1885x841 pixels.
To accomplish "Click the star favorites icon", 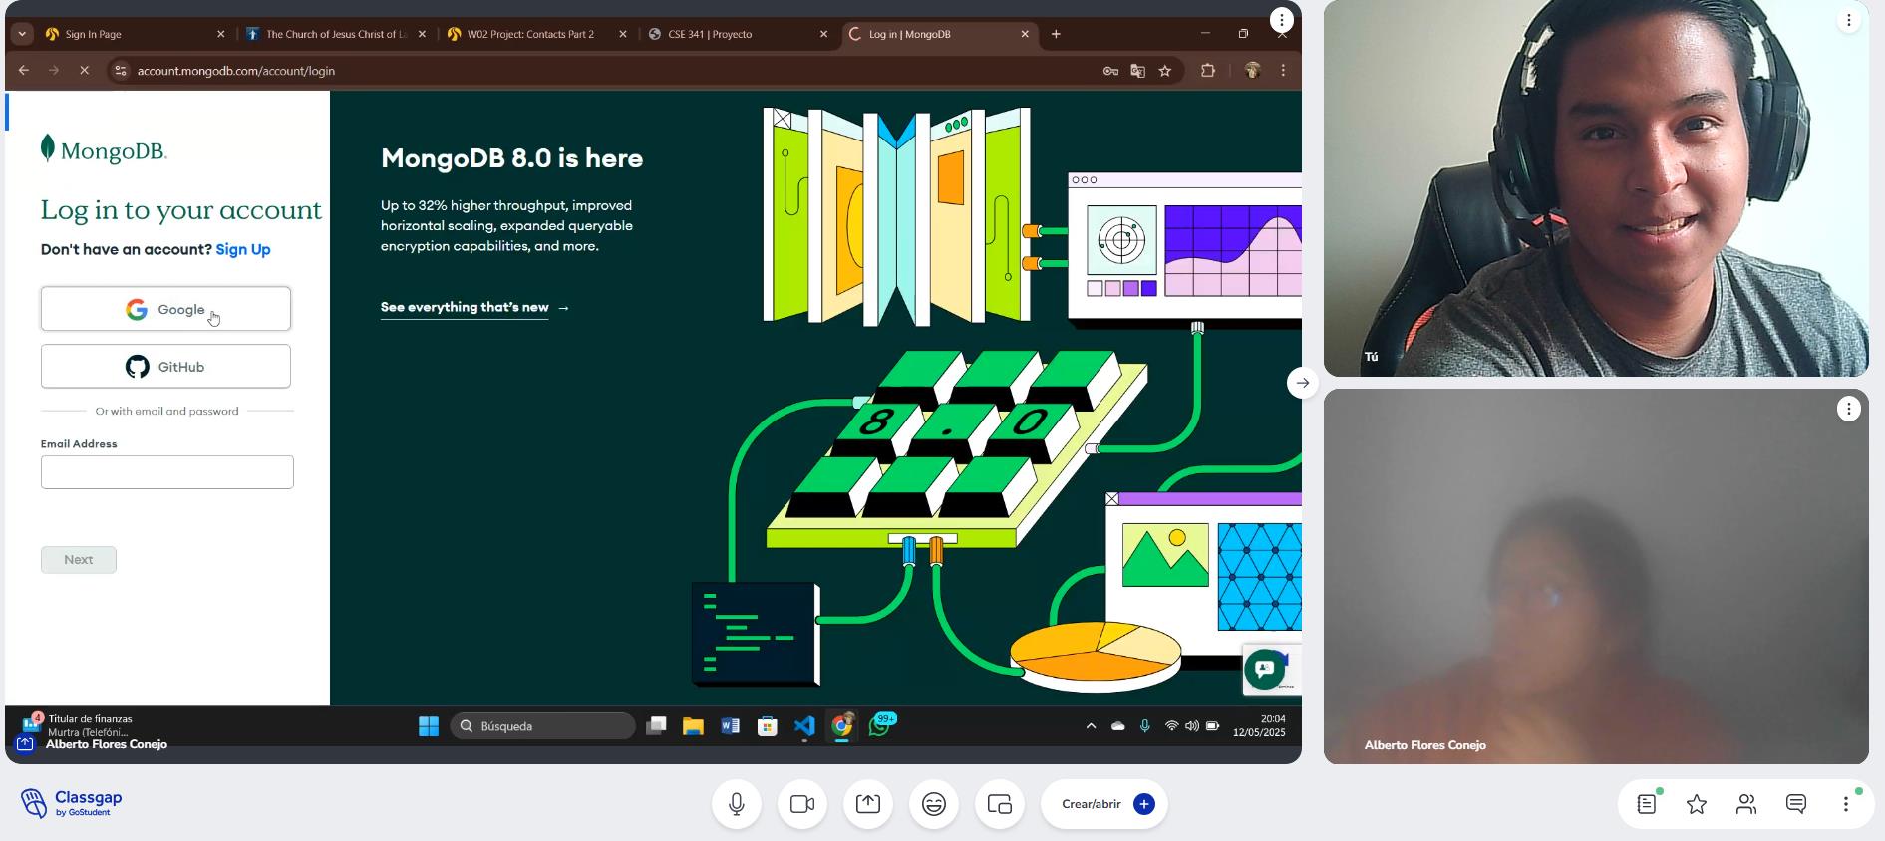I will [x=1697, y=804].
